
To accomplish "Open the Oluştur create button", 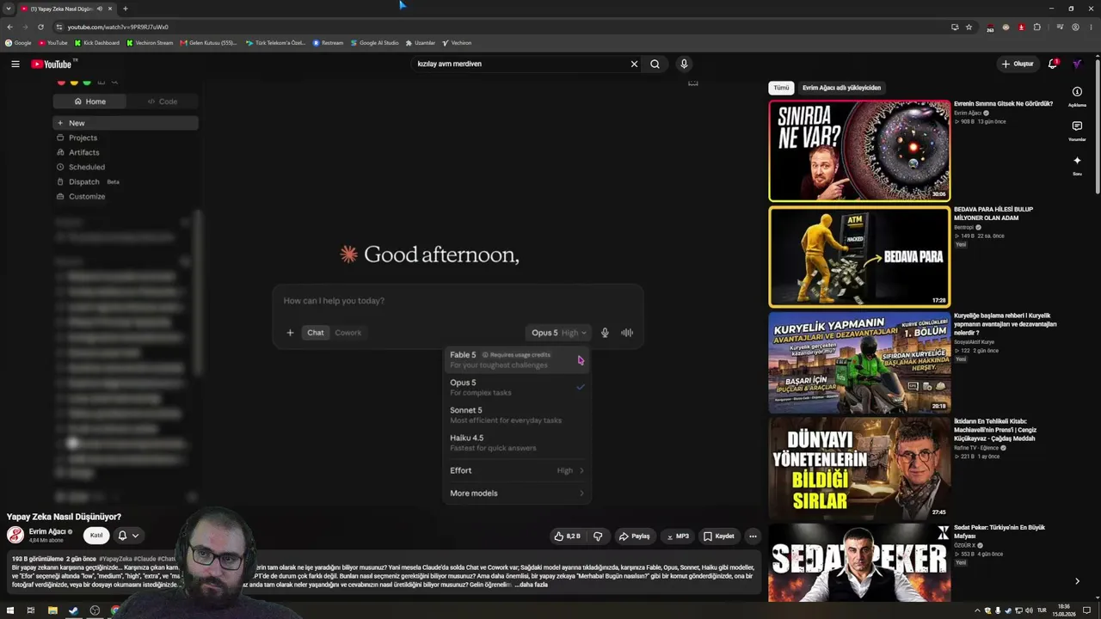I will (1017, 64).
